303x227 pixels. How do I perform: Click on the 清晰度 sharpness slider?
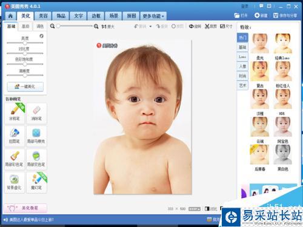[x=25, y=75]
